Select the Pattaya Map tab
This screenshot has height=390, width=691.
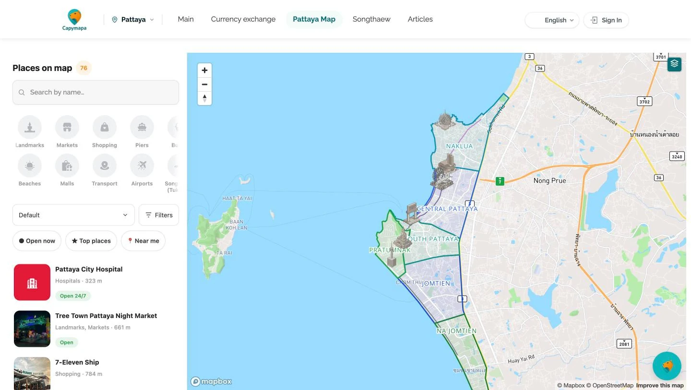tap(314, 19)
